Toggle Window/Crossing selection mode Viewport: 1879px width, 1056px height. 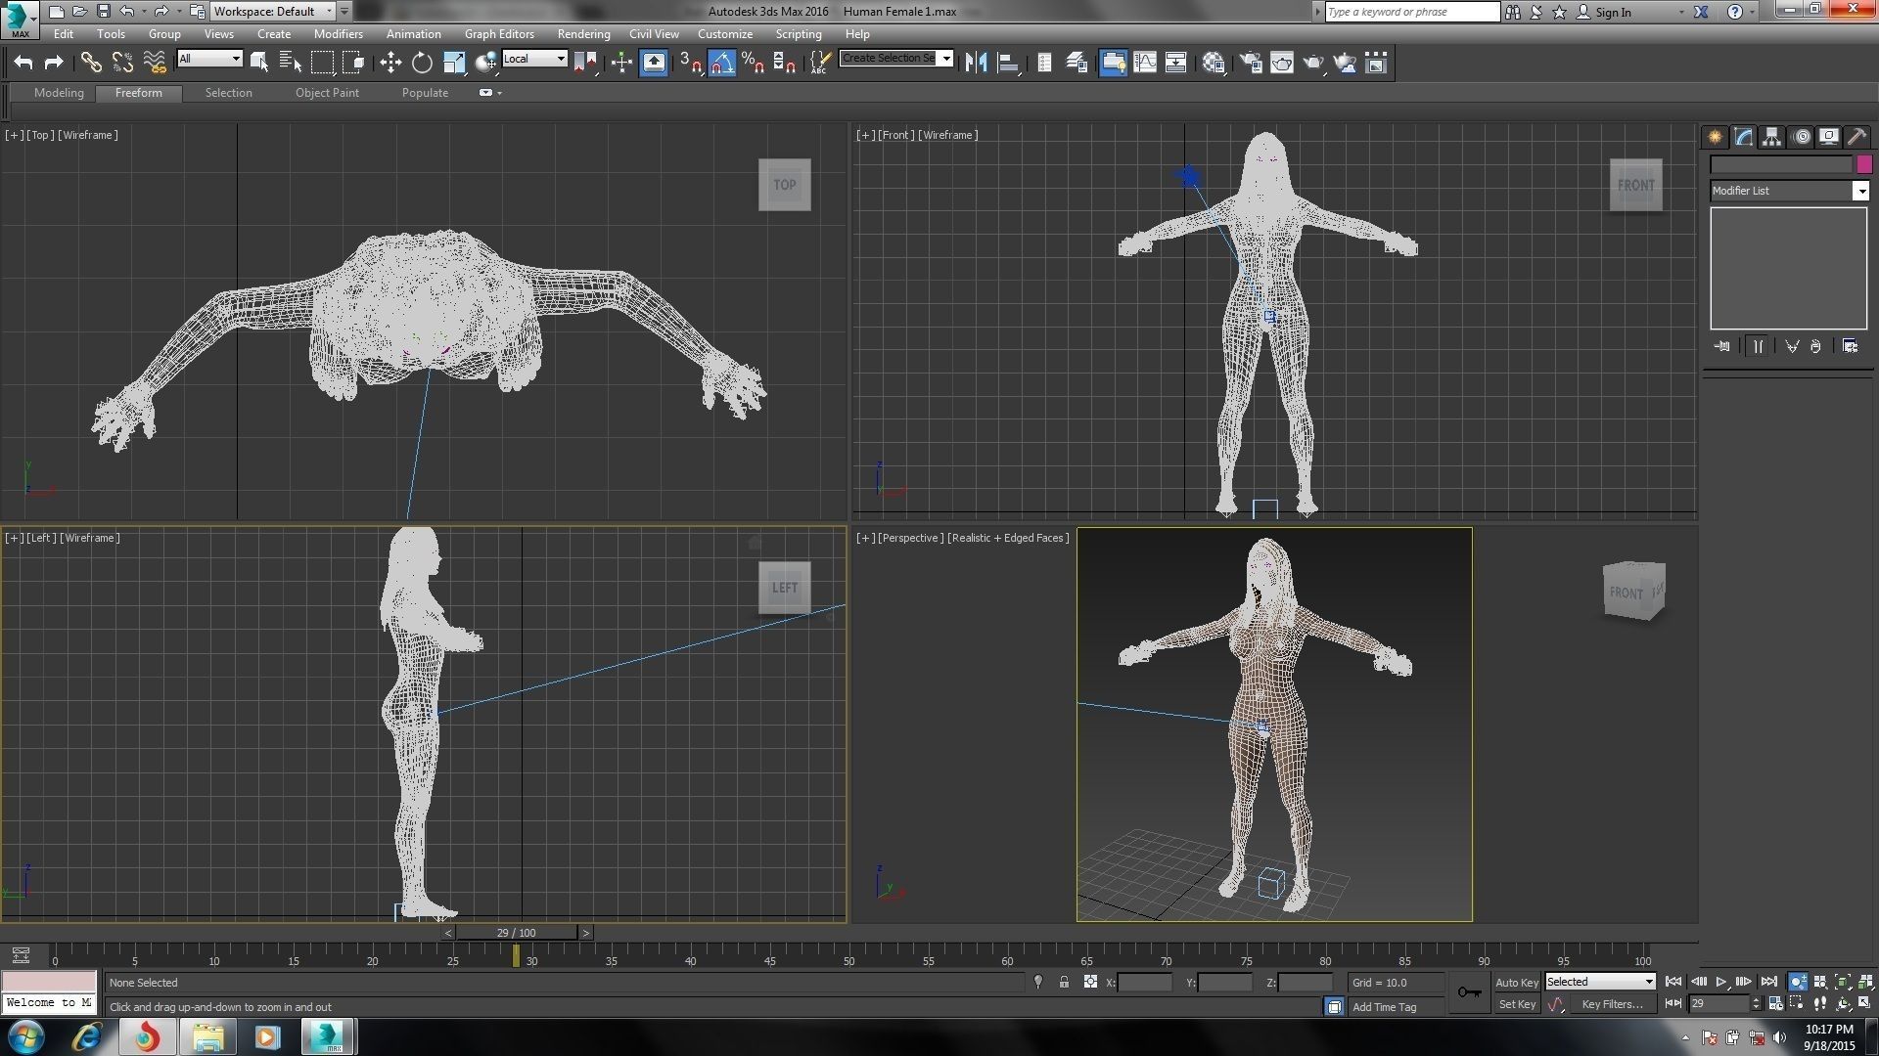[353, 63]
